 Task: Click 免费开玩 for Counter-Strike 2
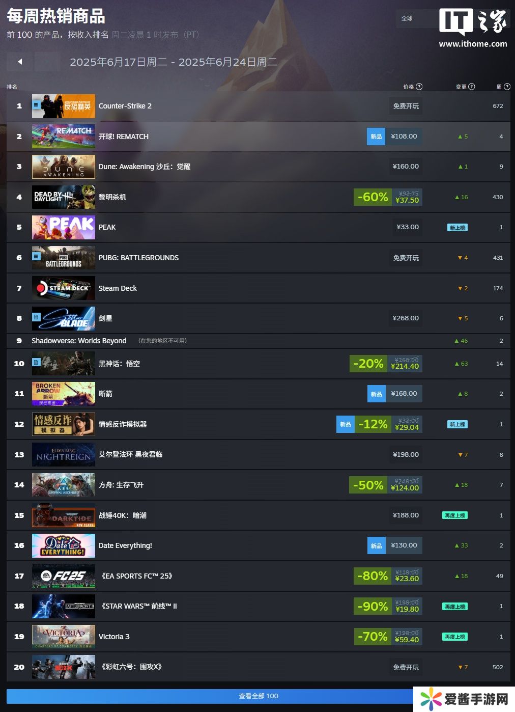406,106
